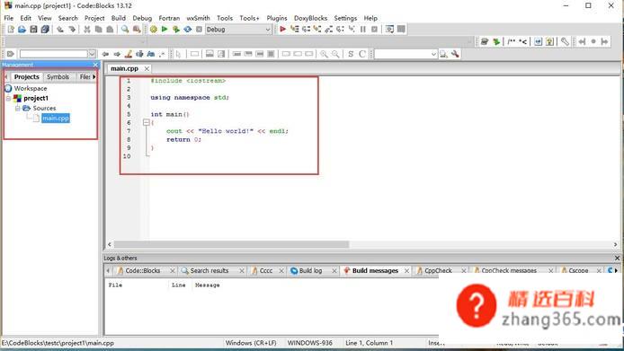This screenshot has height=351, width=624.
Task: Open the CppCheck tab
Action: tap(438, 271)
